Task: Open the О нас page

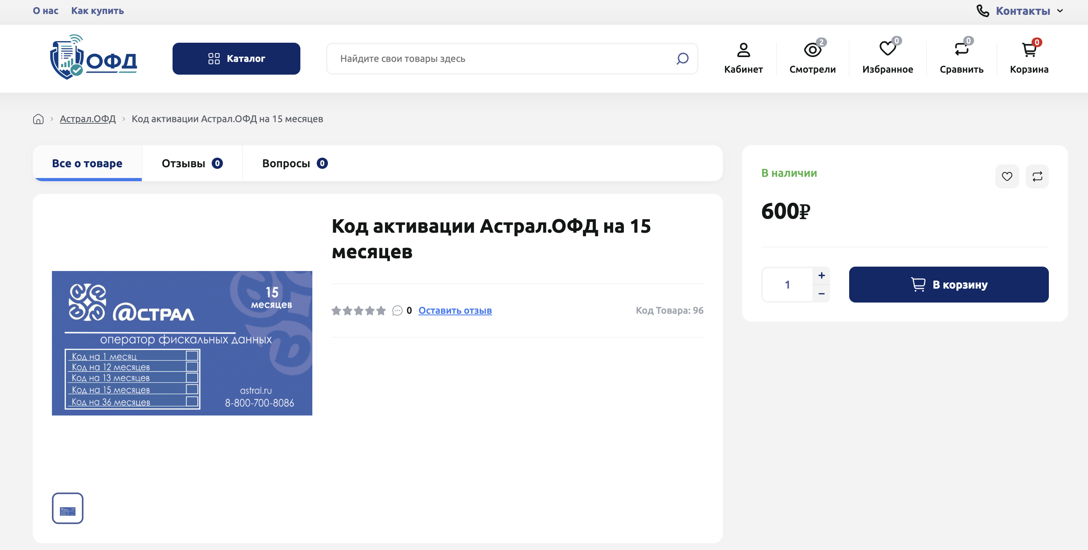Action: (46, 11)
